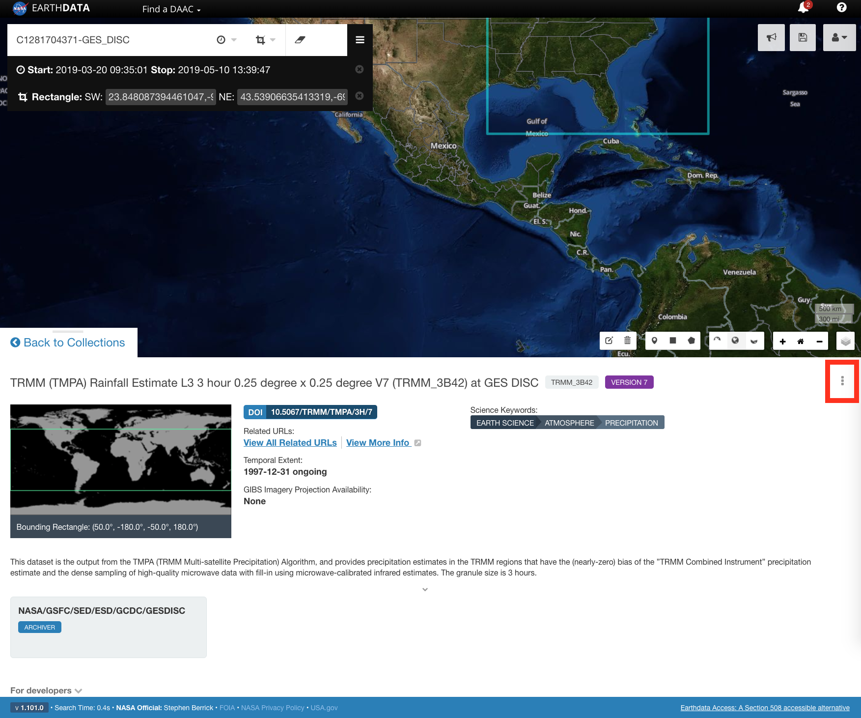Click the EARTH SCIENCE keyword
The width and height of the screenshot is (861, 718).
pyautogui.click(x=505, y=423)
